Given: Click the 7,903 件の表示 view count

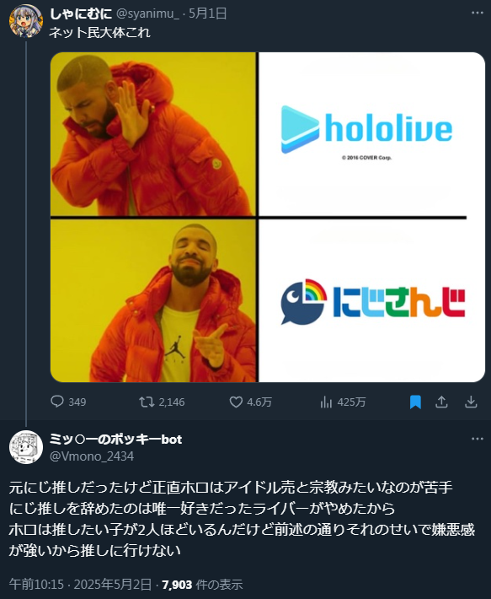Looking at the screenshot, I should (x=202, y=584).
